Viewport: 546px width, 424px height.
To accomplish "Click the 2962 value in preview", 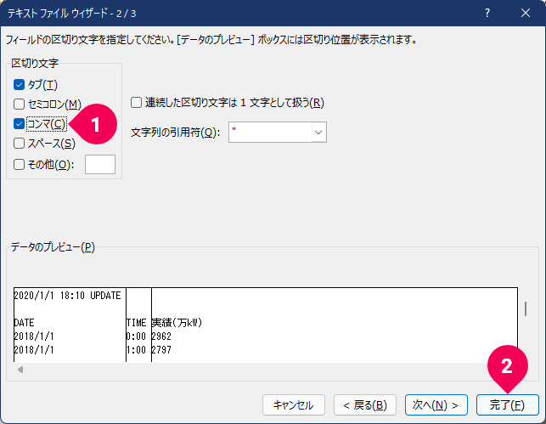I will (161, 336).
